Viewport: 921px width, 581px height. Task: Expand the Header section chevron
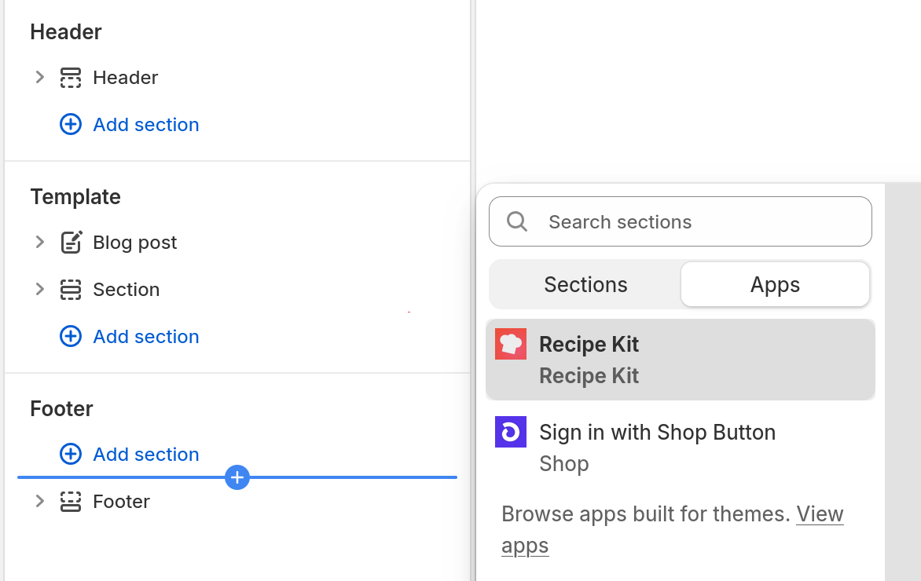pos(39,77)
